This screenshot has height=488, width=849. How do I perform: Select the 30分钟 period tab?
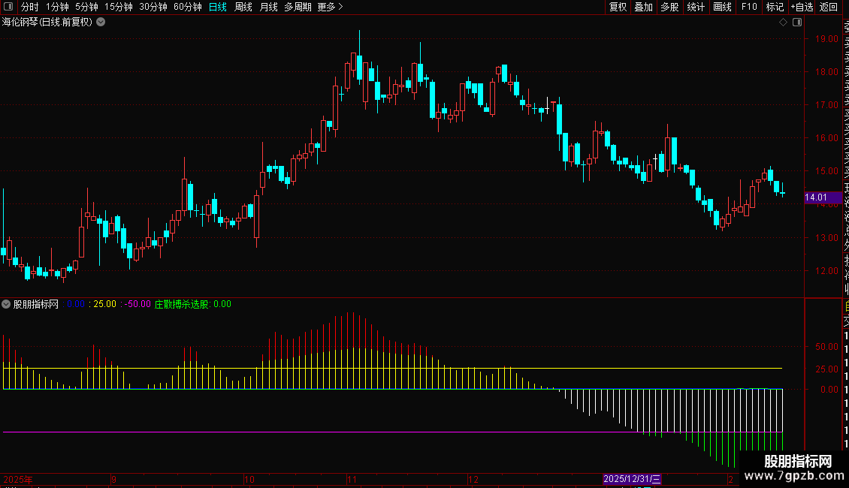(153, 7)
